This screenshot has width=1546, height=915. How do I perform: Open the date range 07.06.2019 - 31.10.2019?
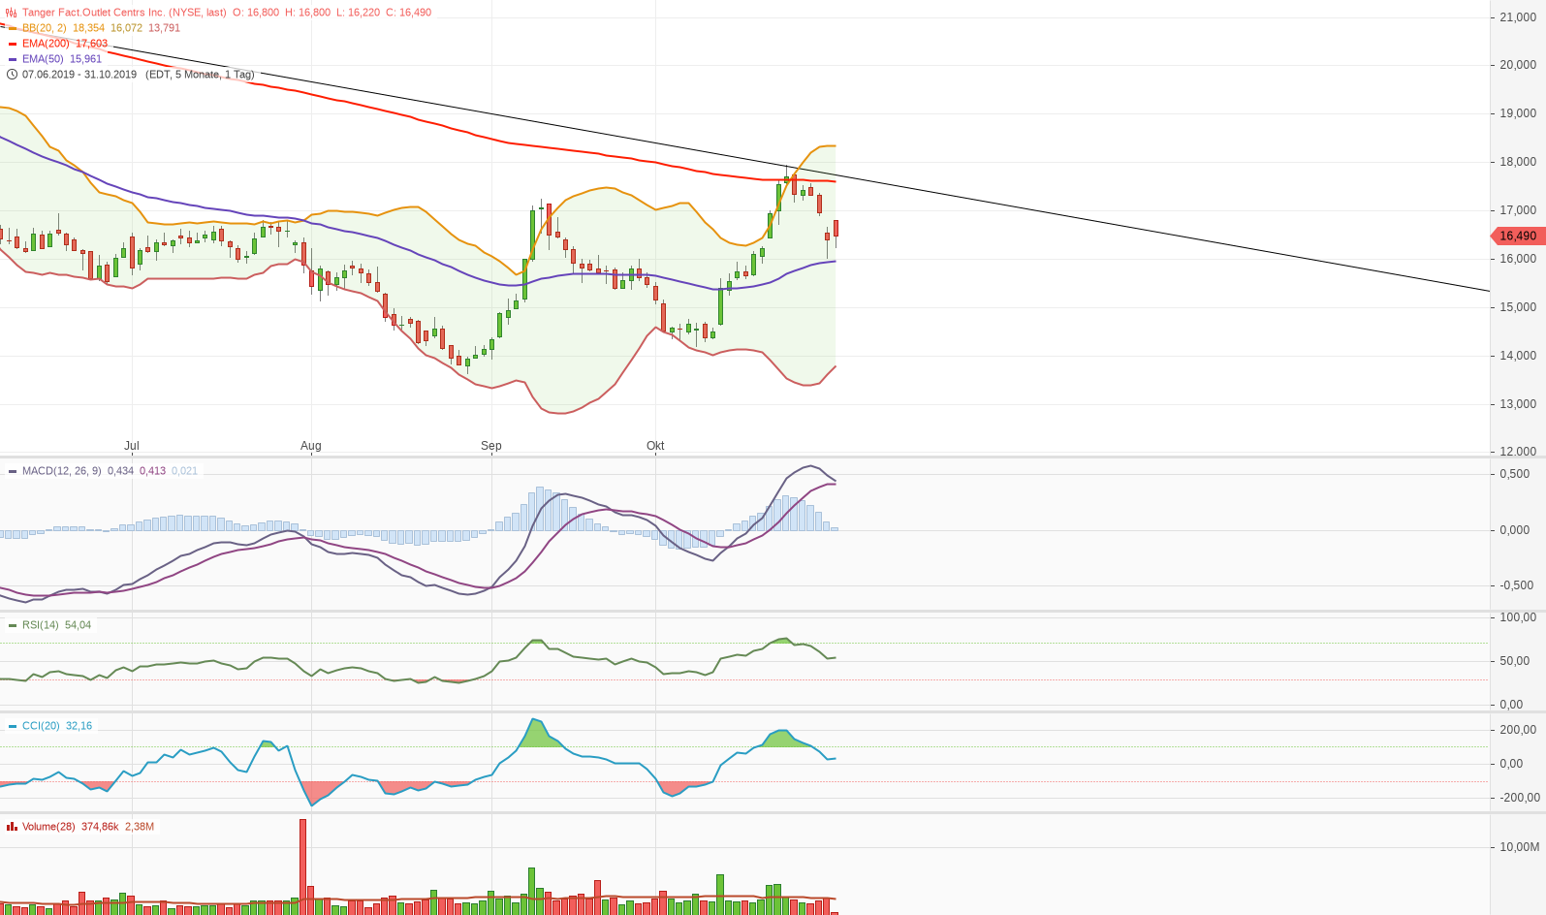click(79, 75)
